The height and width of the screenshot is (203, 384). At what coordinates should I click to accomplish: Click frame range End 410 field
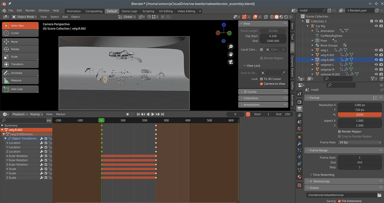click(360, 162)
